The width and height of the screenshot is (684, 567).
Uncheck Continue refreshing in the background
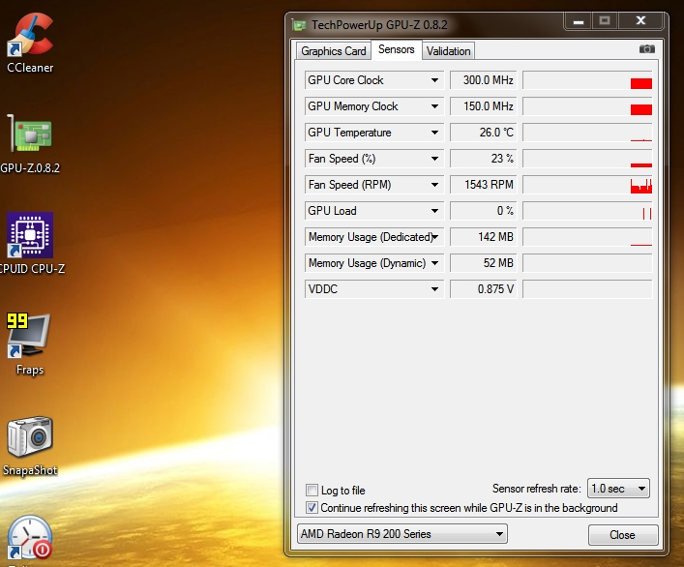tap(312, 508)
